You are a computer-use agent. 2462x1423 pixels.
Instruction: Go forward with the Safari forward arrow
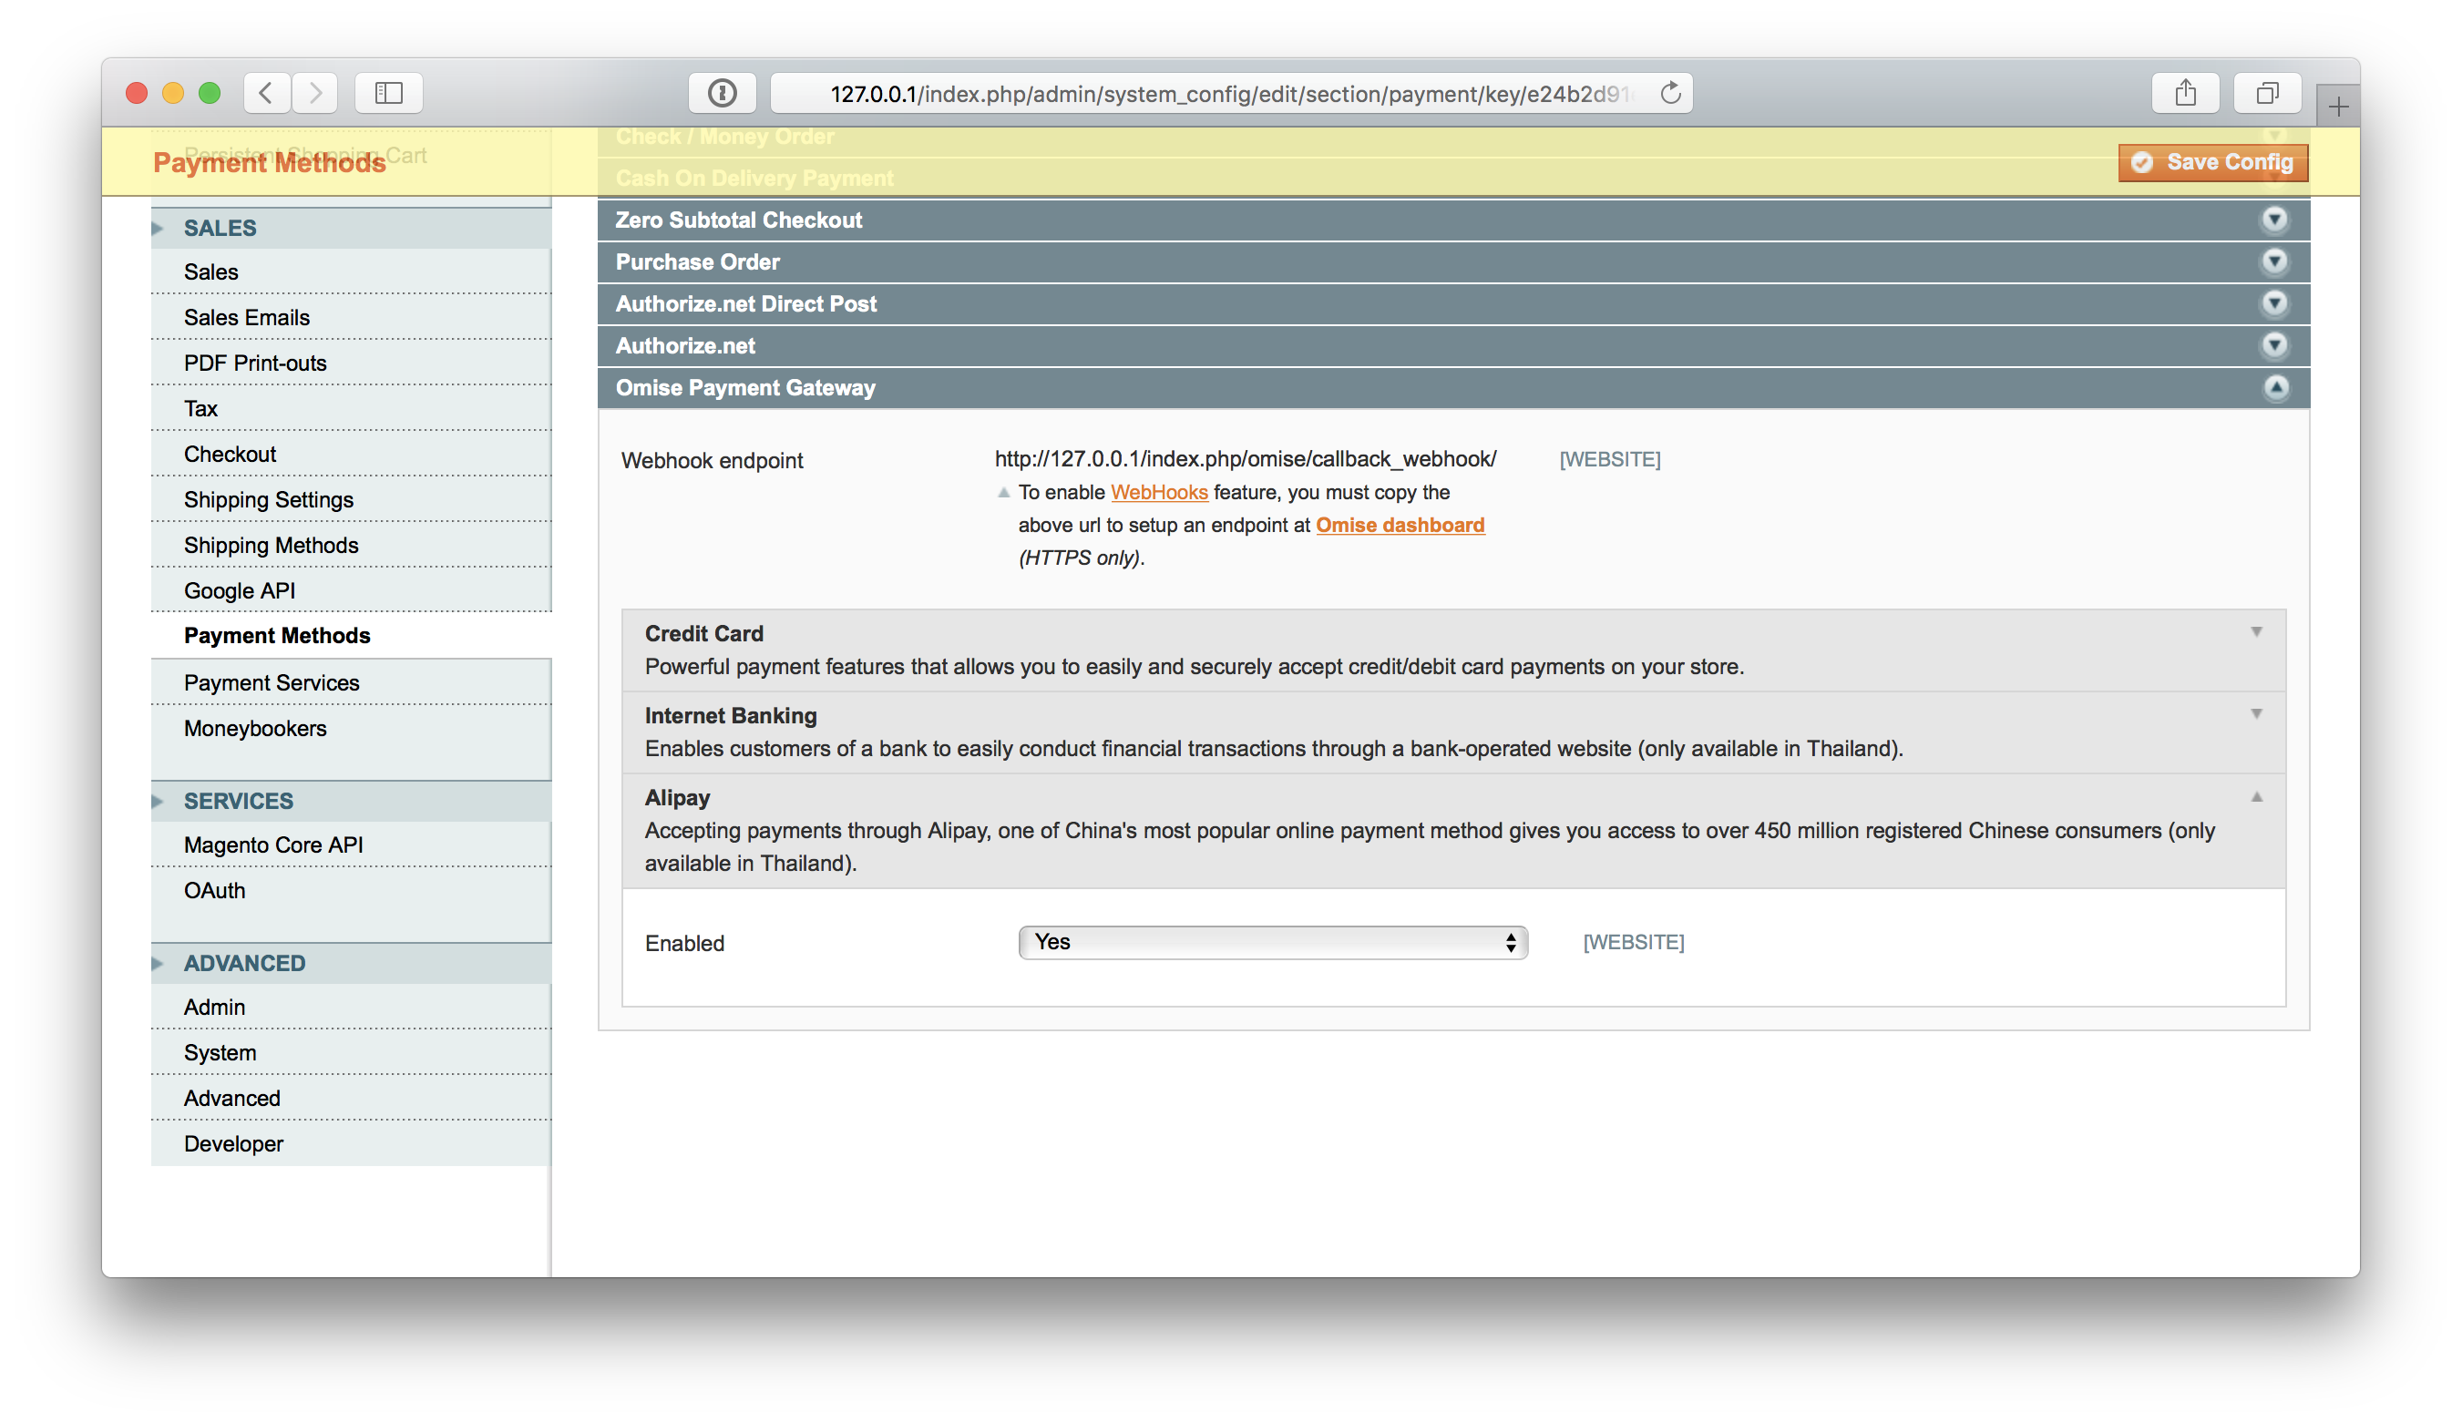[x=314, y=93]
